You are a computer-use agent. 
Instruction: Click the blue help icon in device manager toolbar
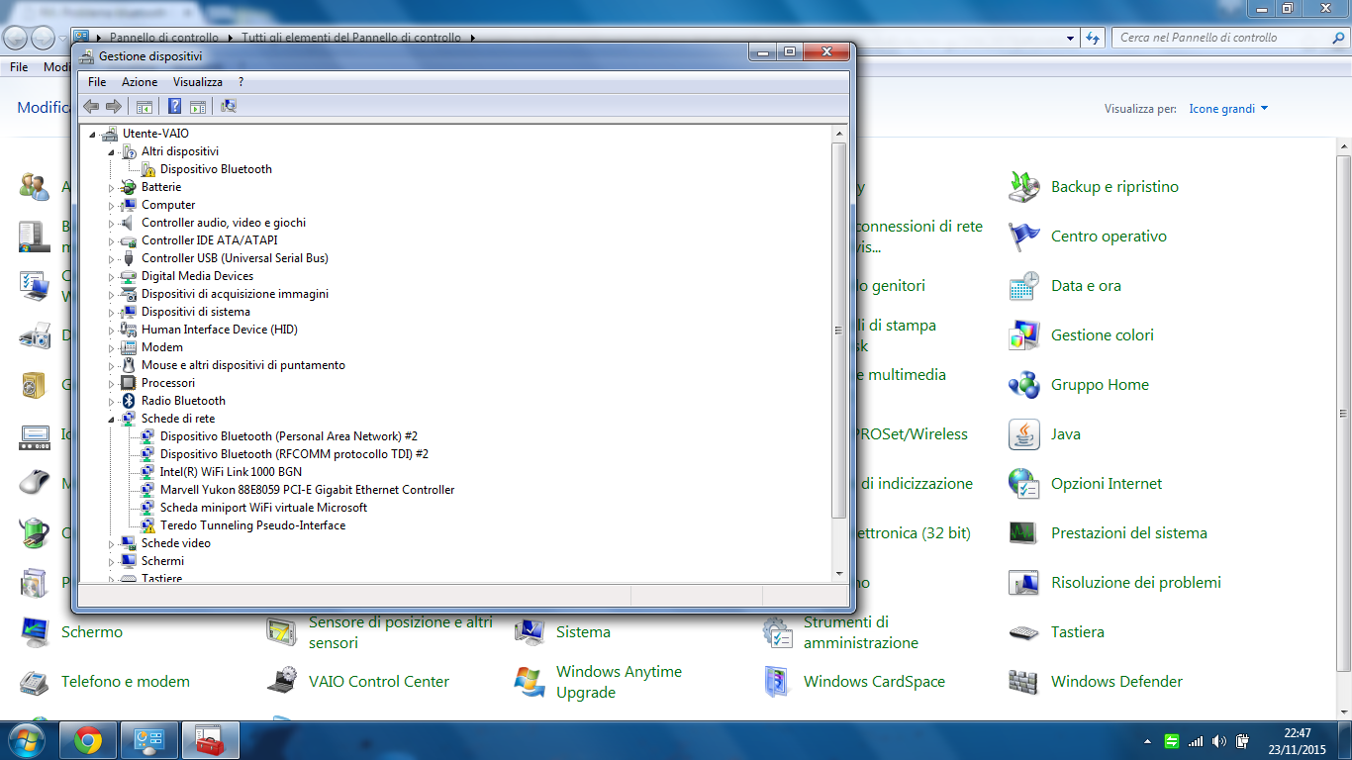(174, 106)
